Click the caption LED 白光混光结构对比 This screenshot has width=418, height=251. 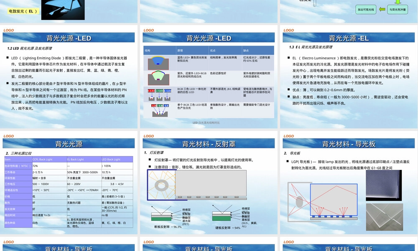(x=206, y=123)
